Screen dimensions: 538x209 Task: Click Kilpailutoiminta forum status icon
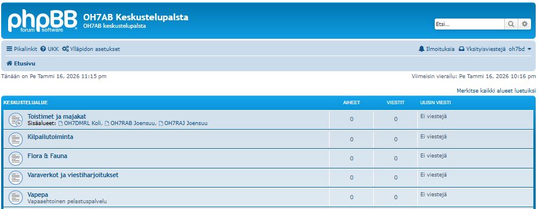(x=16, y=139)
